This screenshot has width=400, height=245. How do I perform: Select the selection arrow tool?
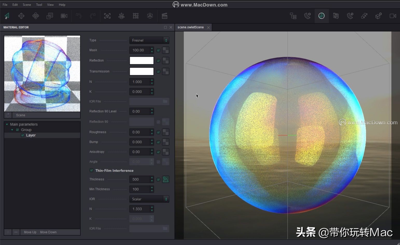7,16
